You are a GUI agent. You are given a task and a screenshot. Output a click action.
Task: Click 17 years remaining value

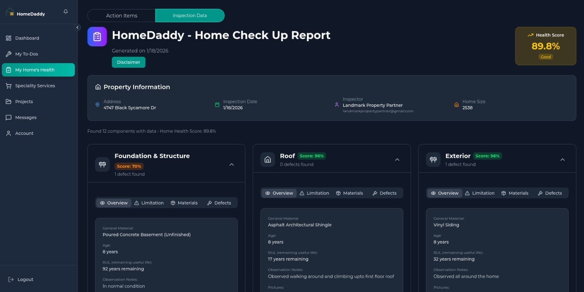288,259
